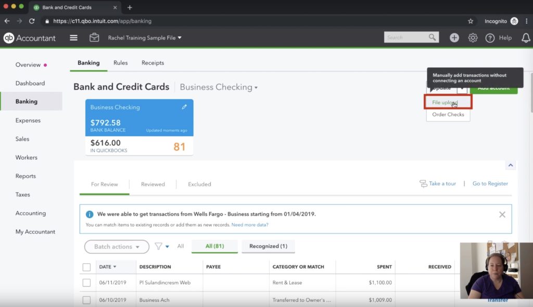Open Expenses in the sidebar
Viewport: 533px width, 307px height.
pyautogui.click(x=28, y=120)
